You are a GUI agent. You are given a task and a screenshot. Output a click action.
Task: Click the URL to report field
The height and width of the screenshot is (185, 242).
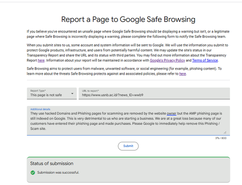coord(154,93)
